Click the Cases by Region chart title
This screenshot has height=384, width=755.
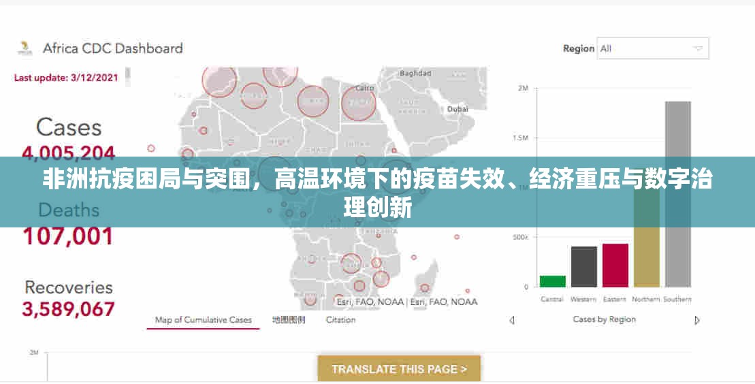coord(605,319)
